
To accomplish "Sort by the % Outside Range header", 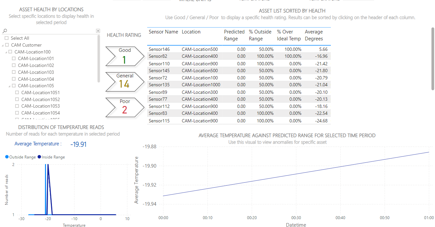I will click(x=260, y=35).
